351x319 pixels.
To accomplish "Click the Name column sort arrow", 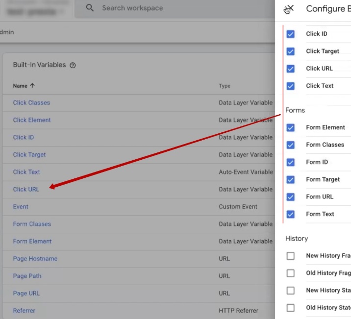I will [33, 86].
